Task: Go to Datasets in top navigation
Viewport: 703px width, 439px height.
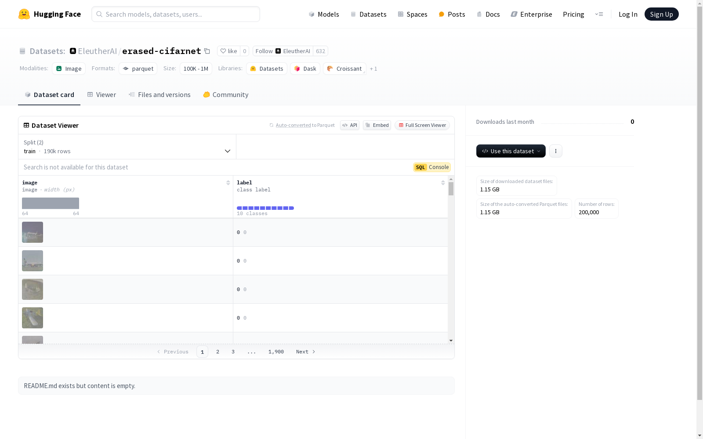Action: [368, 14]
